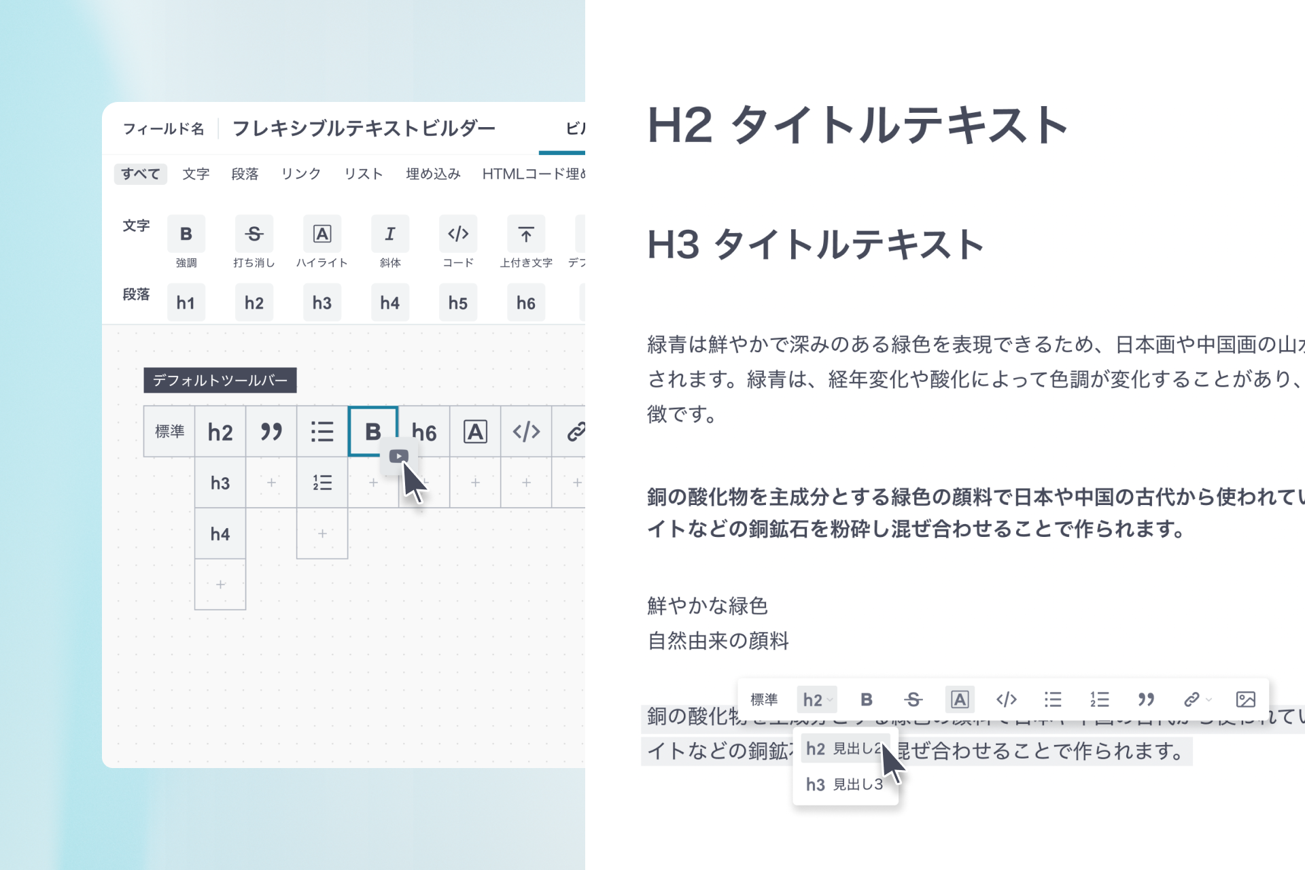
Task: Switch to the 段落 filter tab
Action: click(x=245, y=174)
